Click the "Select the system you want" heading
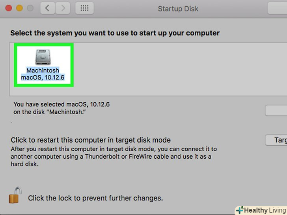287x215 pixels. (x=115, y=33)
